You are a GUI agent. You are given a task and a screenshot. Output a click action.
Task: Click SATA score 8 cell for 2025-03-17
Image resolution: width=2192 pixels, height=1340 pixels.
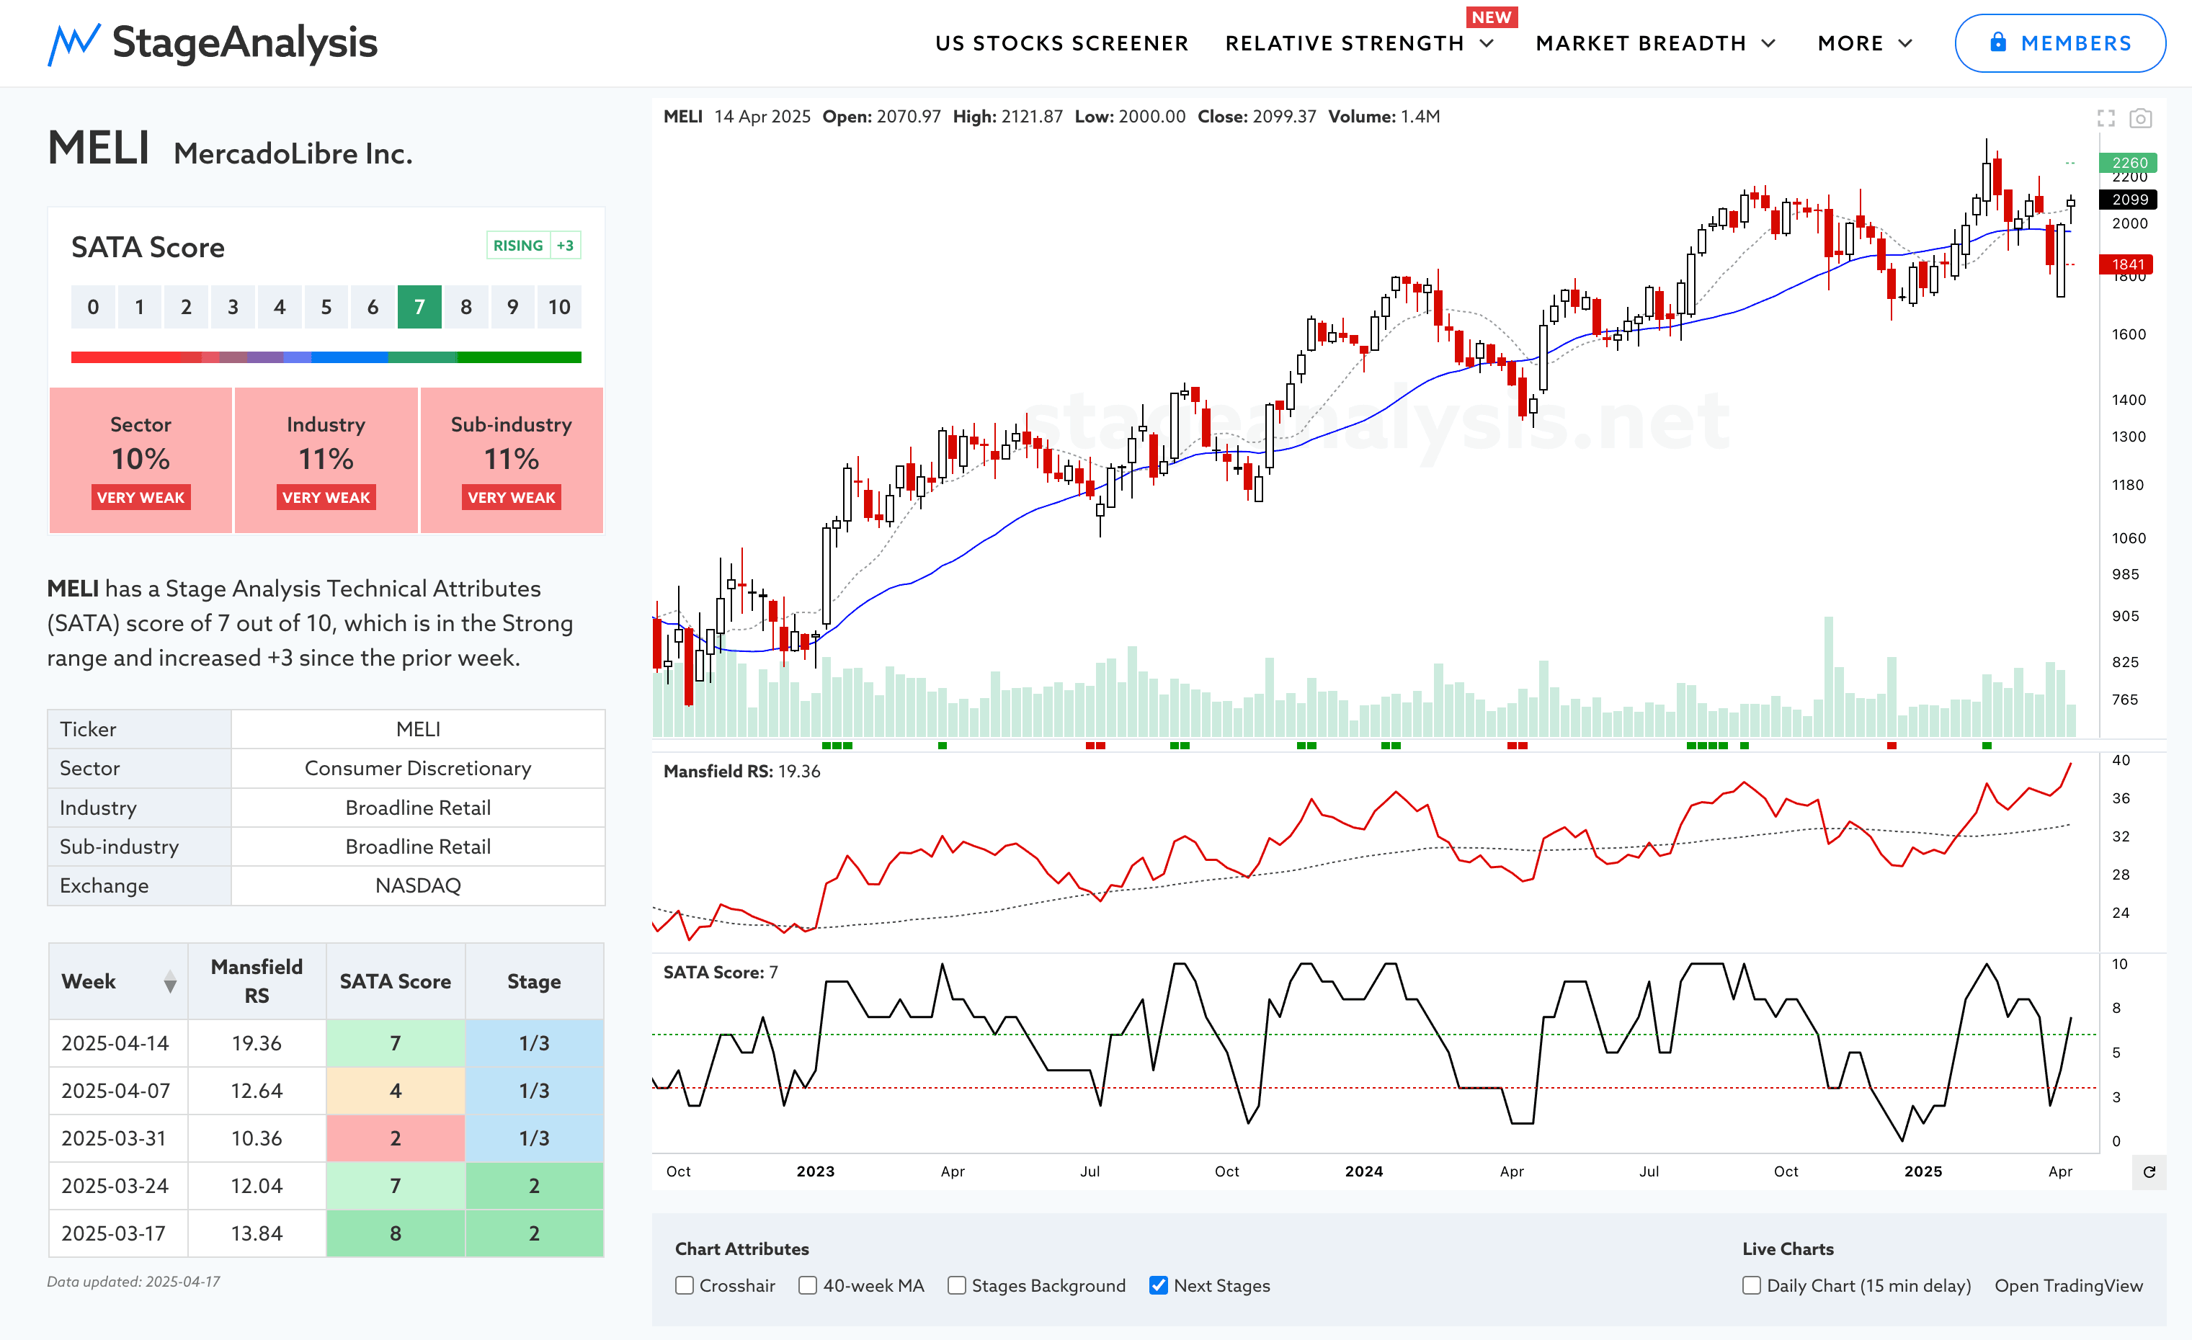395,1233
